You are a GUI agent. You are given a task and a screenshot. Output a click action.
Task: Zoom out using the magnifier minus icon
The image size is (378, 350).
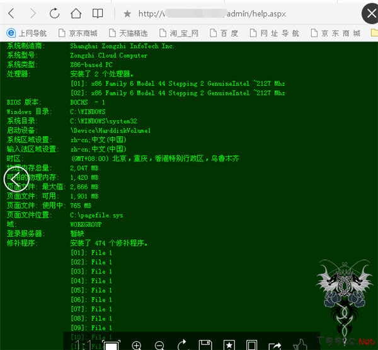click(160, 345)
